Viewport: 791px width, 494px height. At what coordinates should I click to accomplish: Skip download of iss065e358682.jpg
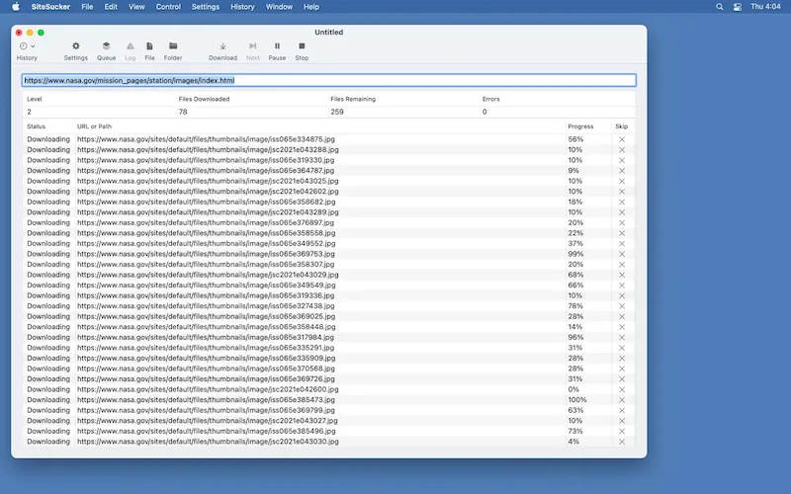point(622,202)
